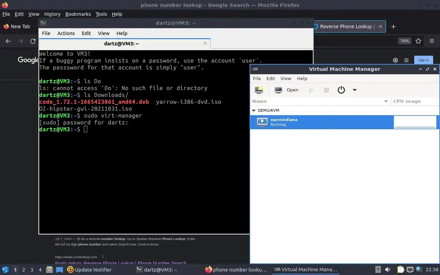This screenshot has height=275, width=440.
Task: Open a new Firefox tab with plus
Action: click(x=394, y=26)
